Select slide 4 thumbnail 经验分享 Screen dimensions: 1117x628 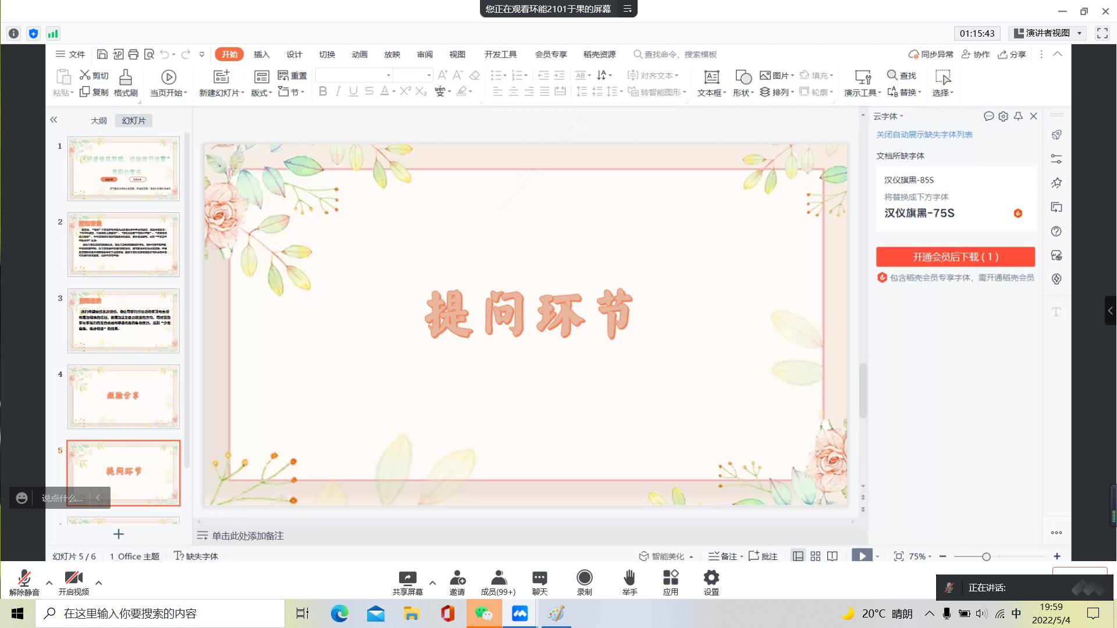click(x=123, y=397)
